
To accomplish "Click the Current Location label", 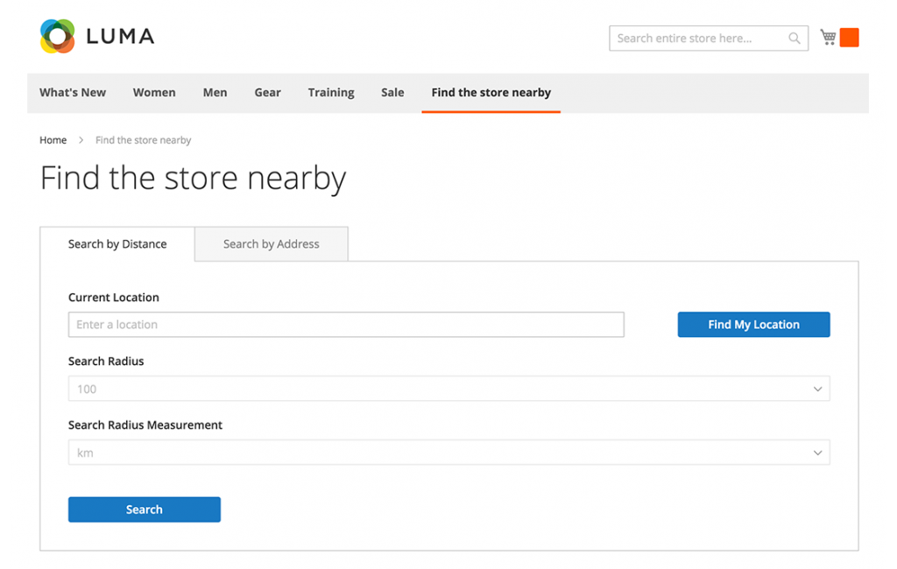I will (113, 298).
